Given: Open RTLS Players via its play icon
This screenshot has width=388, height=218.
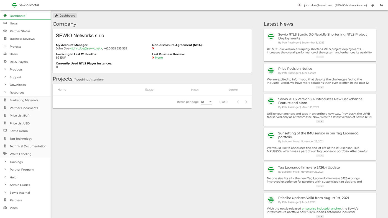Looking at the screenshot, I should pos(5,62).
